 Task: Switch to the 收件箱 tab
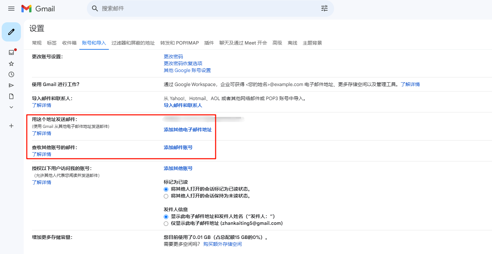coord(69,43)
